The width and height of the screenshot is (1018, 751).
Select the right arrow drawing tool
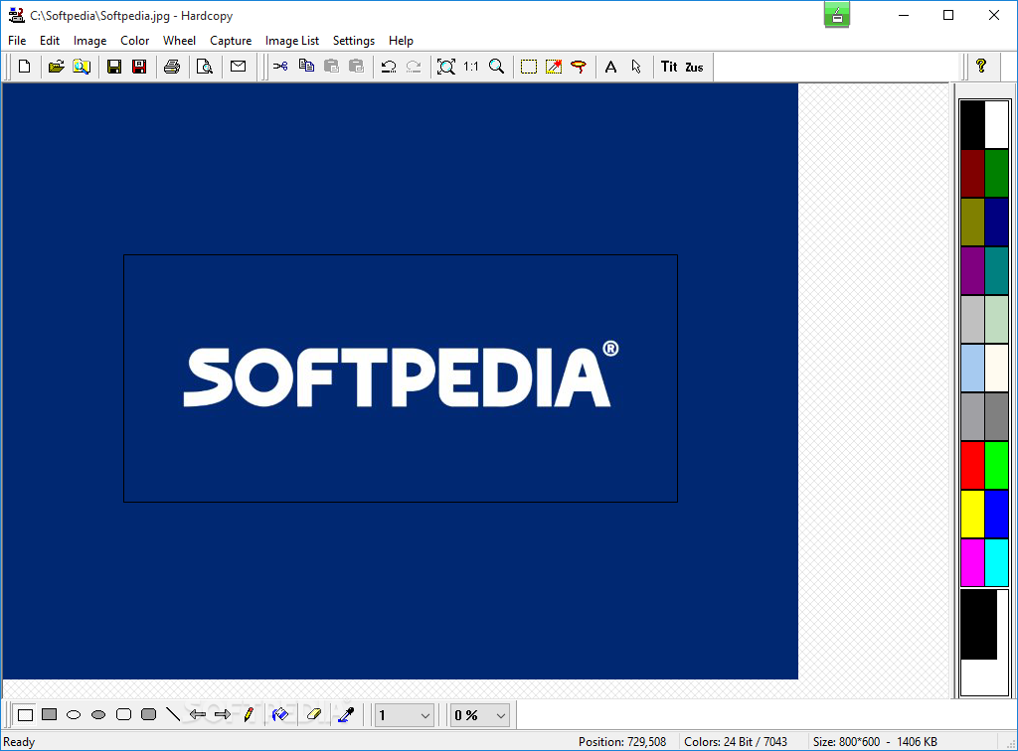coord(223,714)
